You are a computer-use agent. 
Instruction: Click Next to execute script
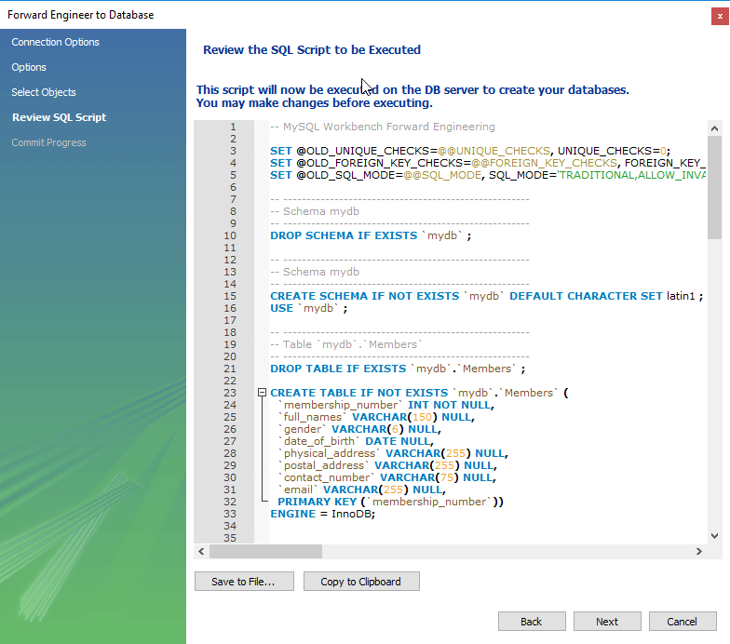[607, 622]
